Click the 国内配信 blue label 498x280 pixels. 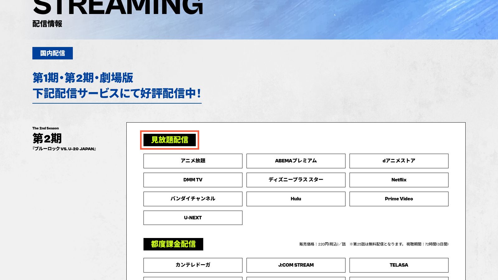53,53
